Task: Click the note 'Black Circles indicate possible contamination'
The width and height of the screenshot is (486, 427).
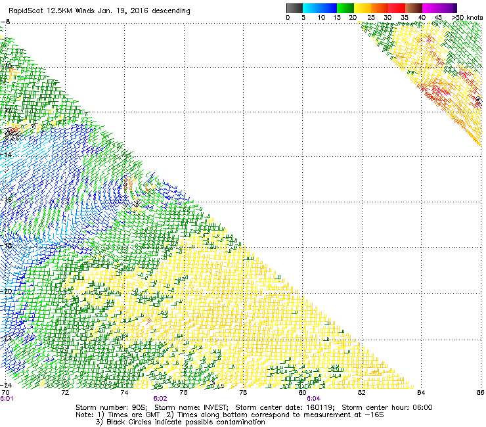Action: (186, 422)
